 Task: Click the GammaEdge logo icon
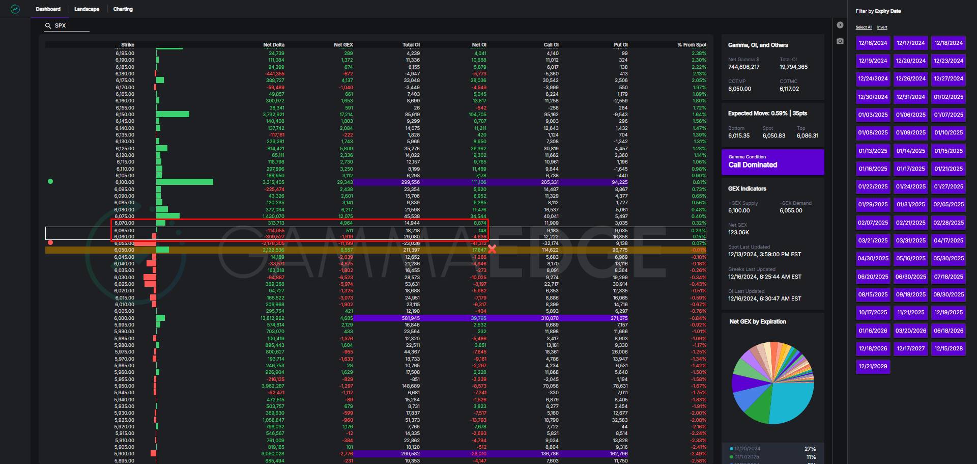[15, 9]
